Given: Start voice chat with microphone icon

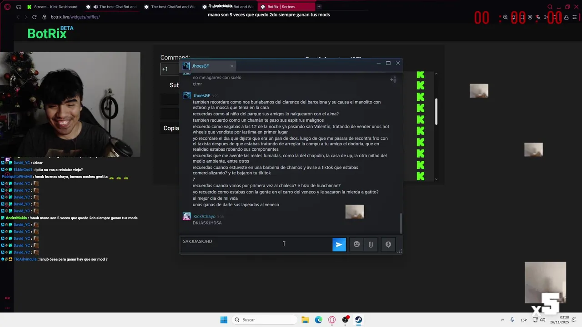Looking at the screenshot, I should click(388, 244).
